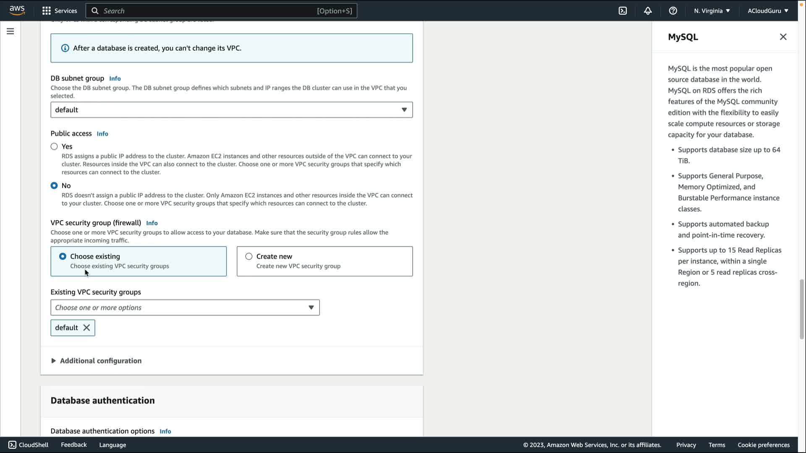The height and width of the screenshot is (453, 806).
Task: Open the CloudShell icon in top bar
Action: pyautogui.click(x=623, y=11)
